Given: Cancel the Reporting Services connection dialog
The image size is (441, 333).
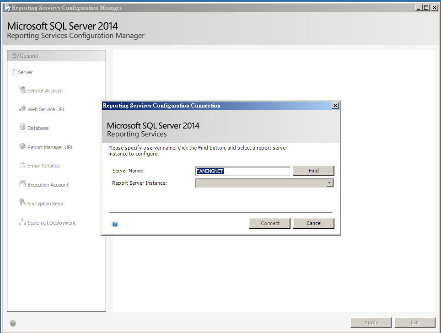Looking at the screenshot, I should [313, 223].
